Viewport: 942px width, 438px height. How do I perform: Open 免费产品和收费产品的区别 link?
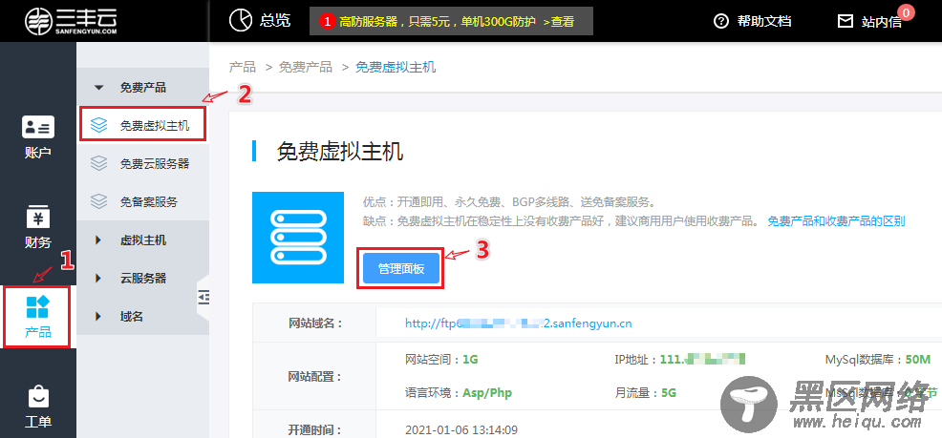click(x=836, y=221)
